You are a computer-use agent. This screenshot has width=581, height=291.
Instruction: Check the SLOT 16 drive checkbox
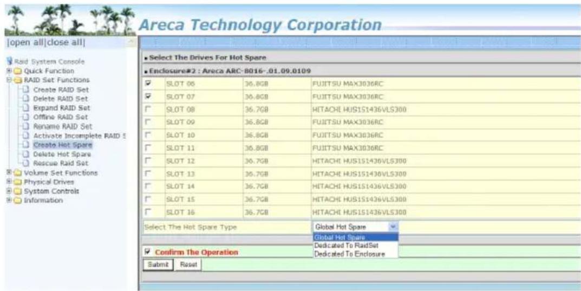tap(148, 212)
